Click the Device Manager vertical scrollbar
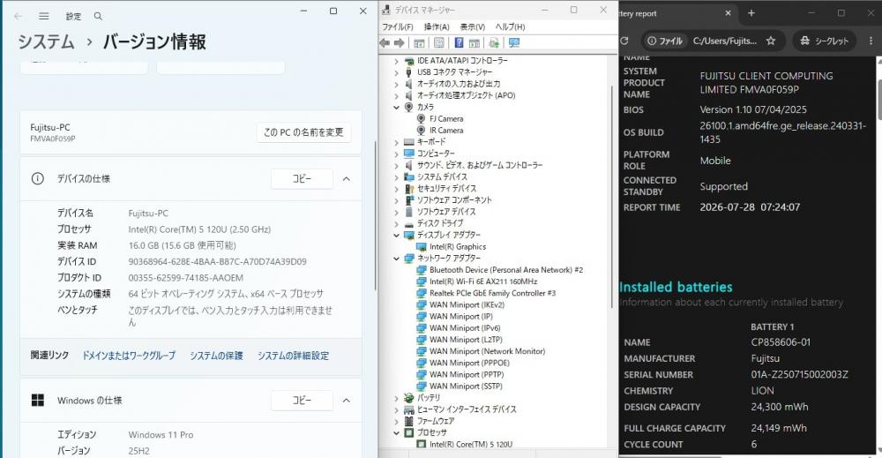 pos(611,196)
